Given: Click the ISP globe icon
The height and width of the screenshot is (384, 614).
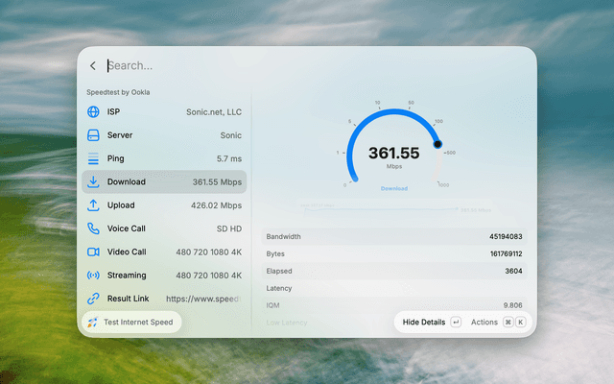Looking at the screenshot, I should pyautogui.click(x=93, y=111).
